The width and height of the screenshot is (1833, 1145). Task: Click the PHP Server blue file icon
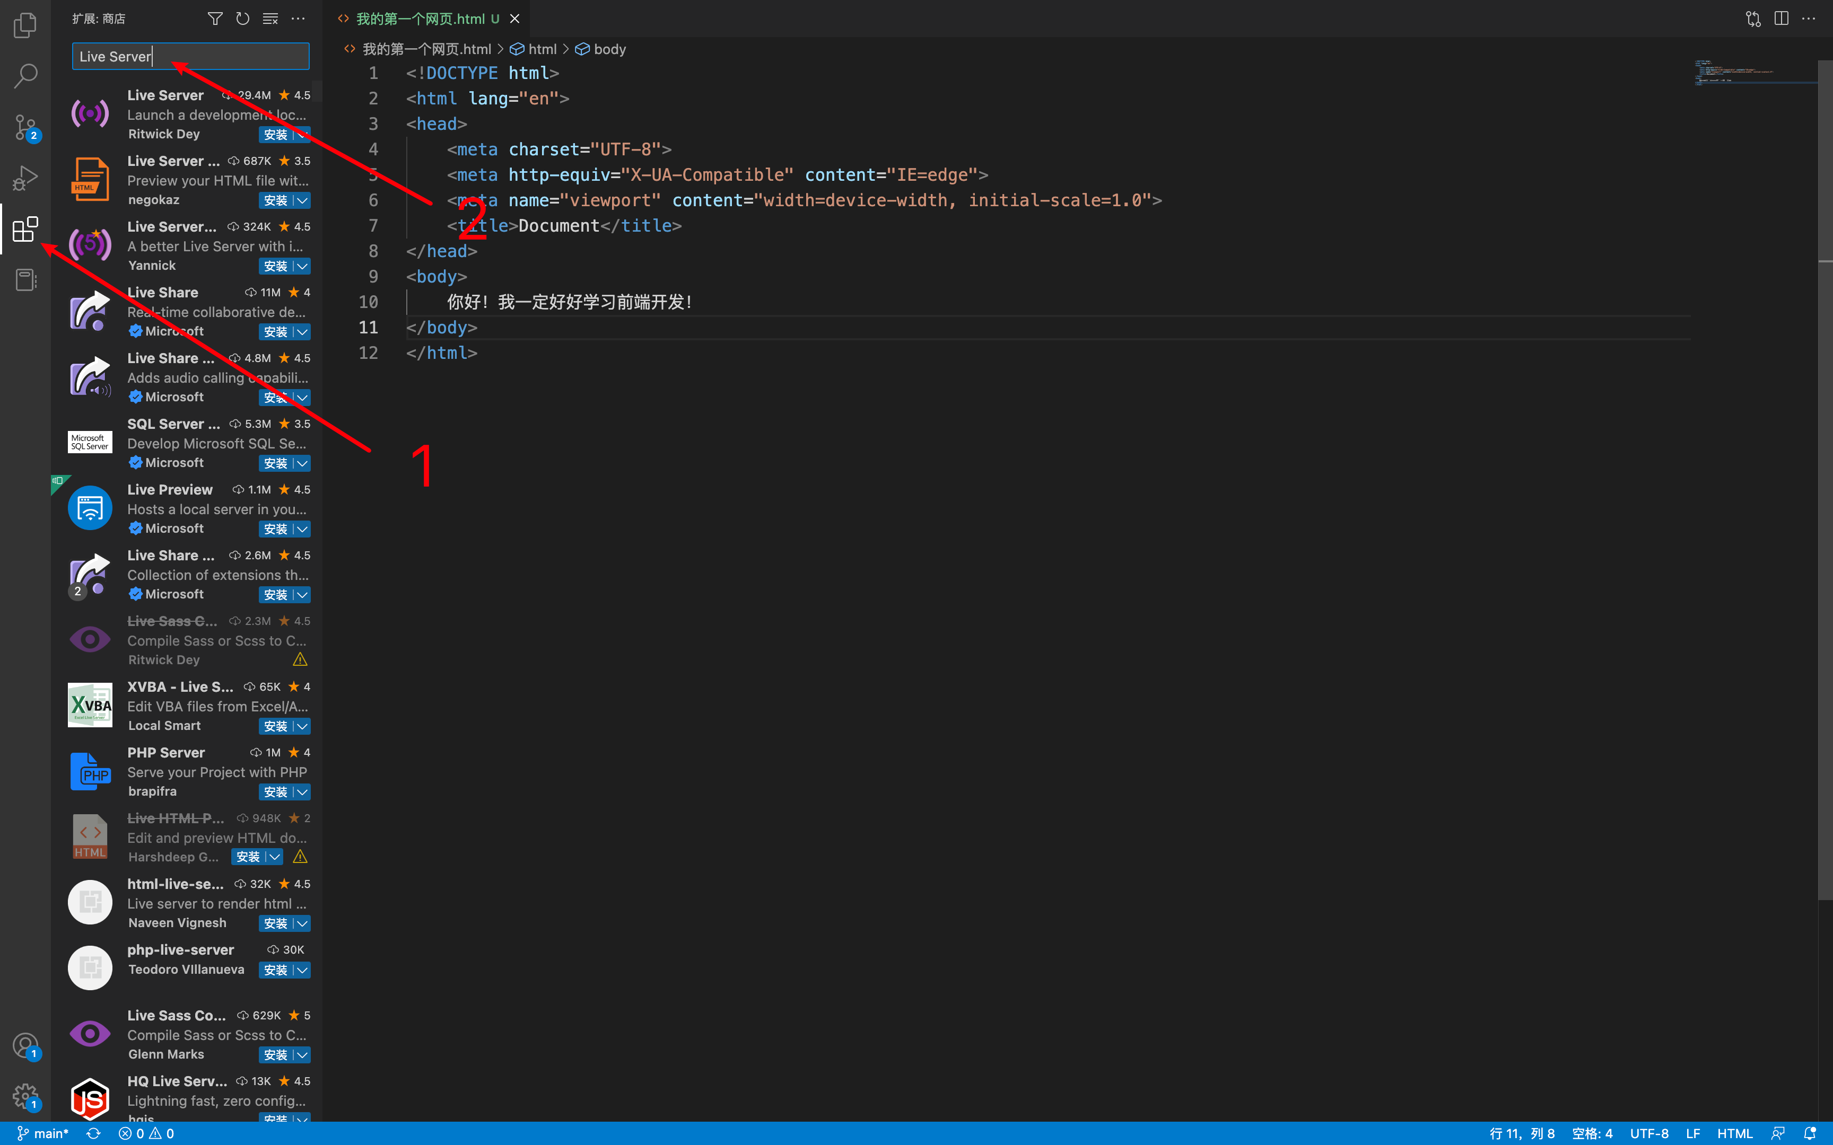pos(90,771)
